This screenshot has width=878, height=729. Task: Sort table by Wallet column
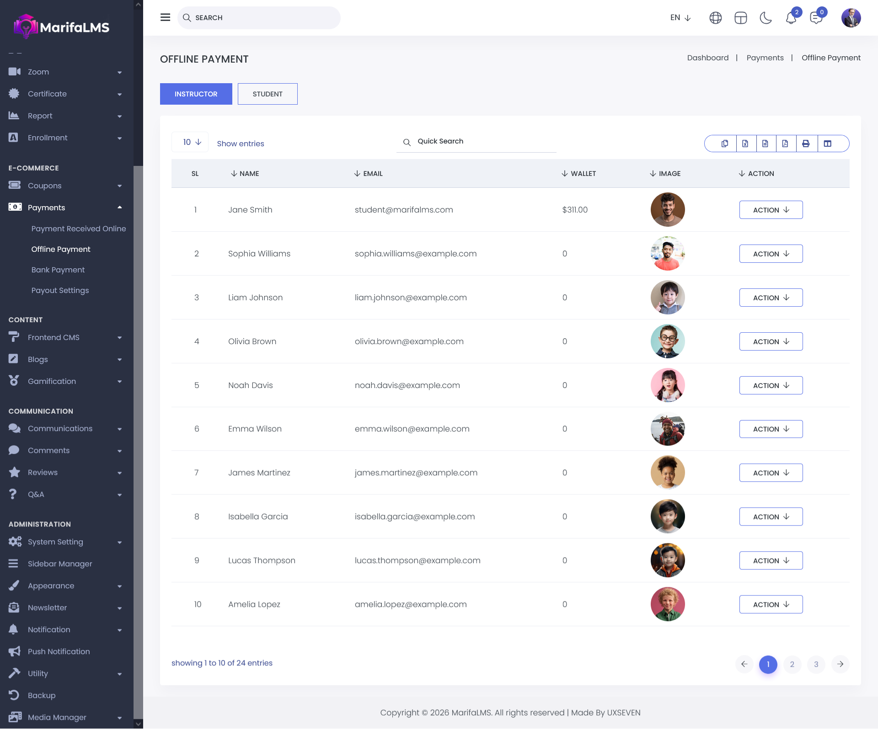point(578,174)
